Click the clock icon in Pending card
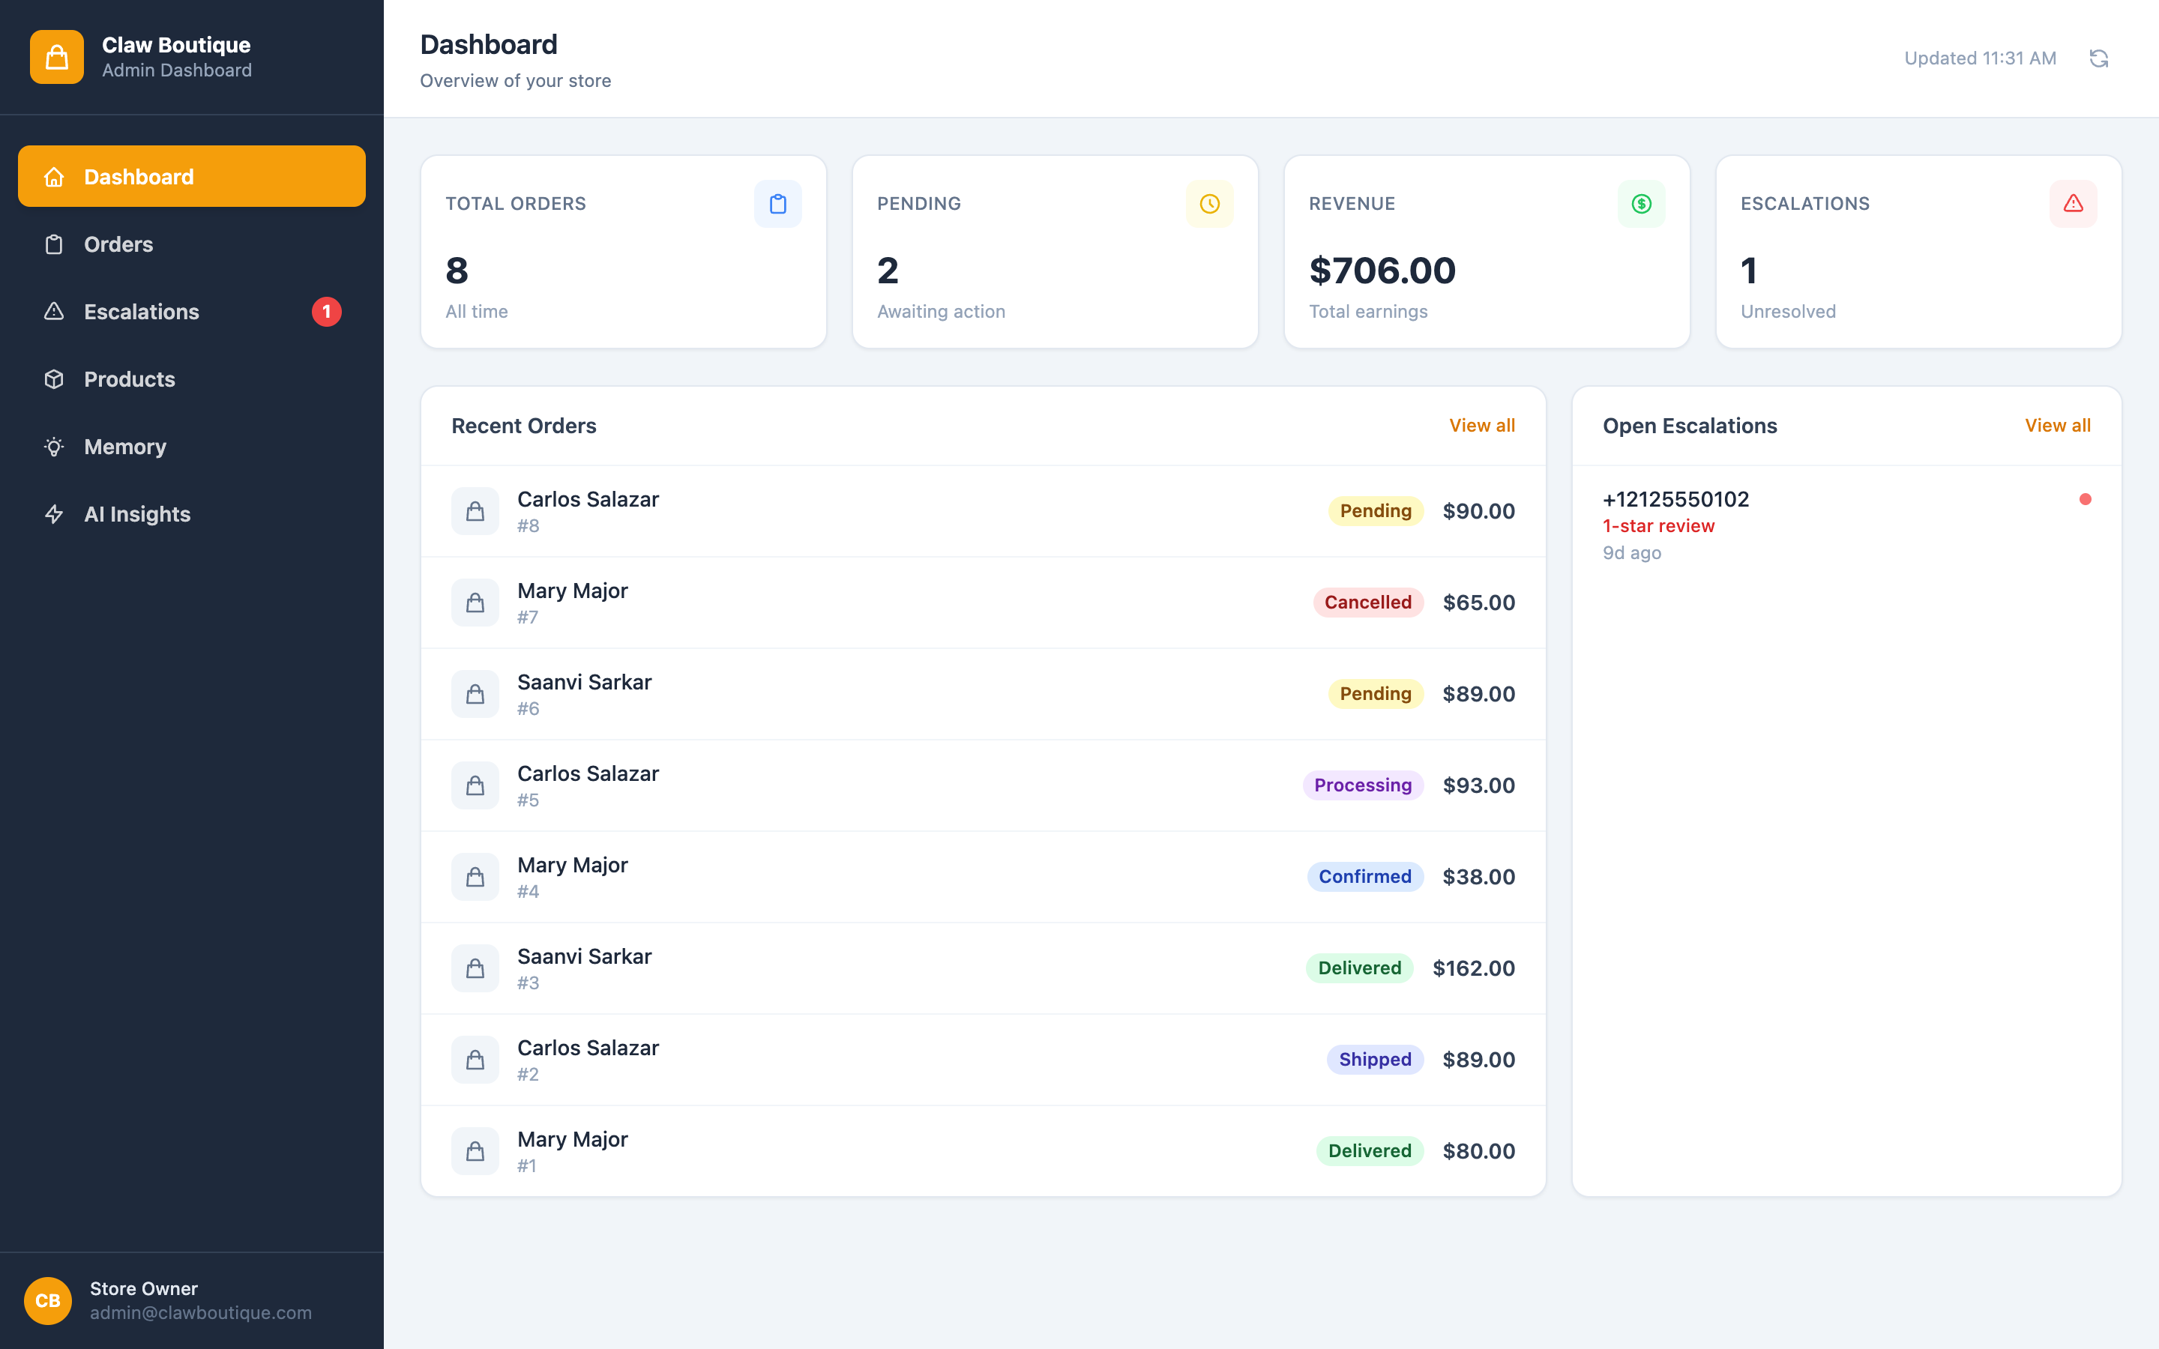The width and height of the screenshot is (2159, 1349). point(1209,203)
